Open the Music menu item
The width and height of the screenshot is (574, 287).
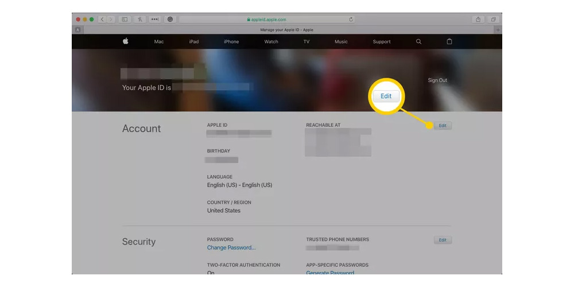(x=341, y=42)
